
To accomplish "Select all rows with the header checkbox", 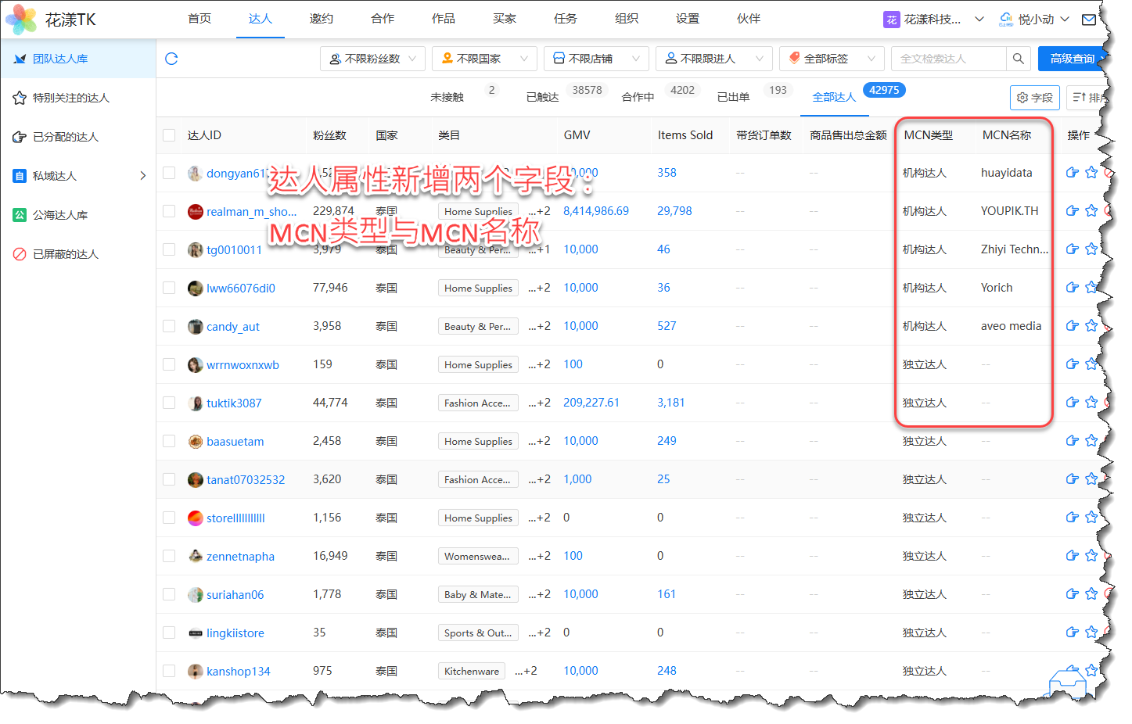I will (169, 135).
